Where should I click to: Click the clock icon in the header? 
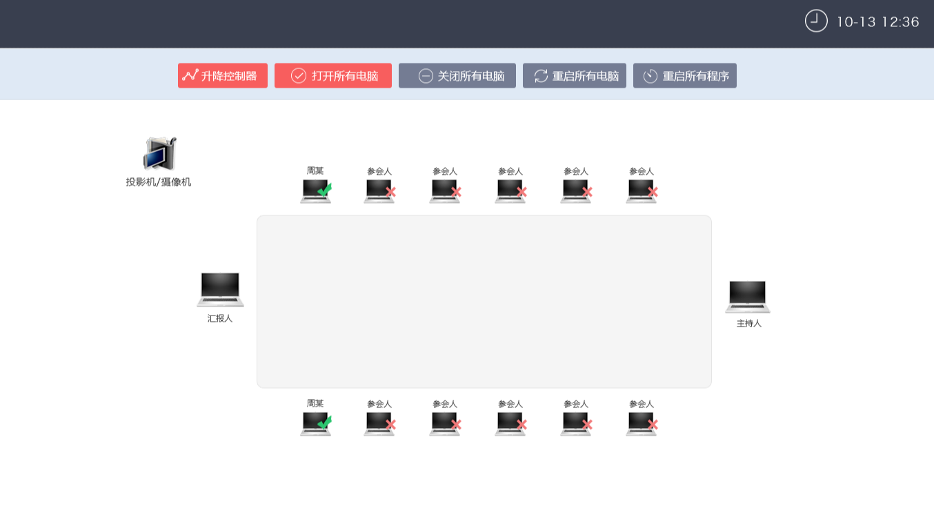click(x=816, y=21)
